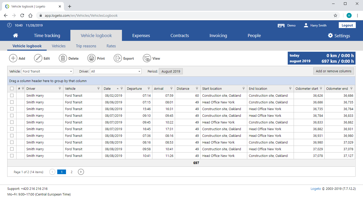This screenshot has width=363, height=205.
Task: Open filter pin on Date column
Action: coord(122,88)
